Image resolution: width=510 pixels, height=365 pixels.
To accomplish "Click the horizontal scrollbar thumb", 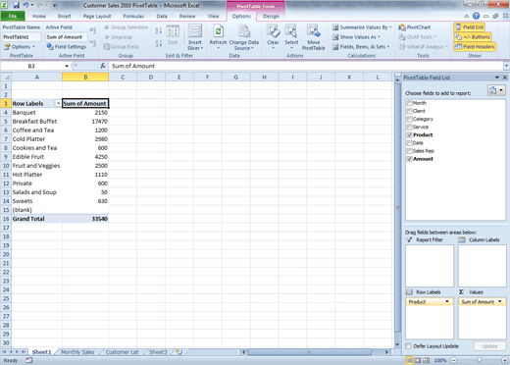I will (x=309, y=352).
